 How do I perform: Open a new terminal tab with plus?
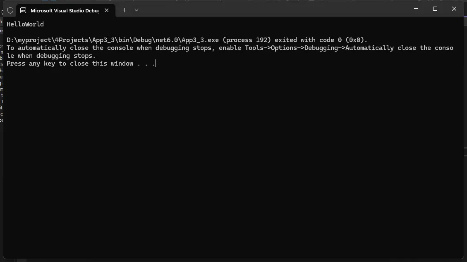click(x=124, y=10)
